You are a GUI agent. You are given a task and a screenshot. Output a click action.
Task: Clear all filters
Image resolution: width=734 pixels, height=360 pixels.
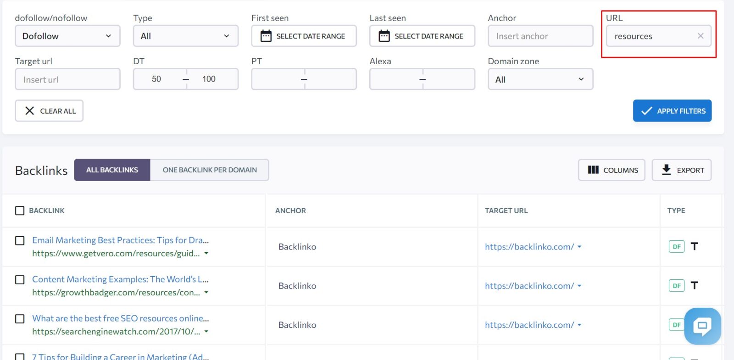pos(49,111)
